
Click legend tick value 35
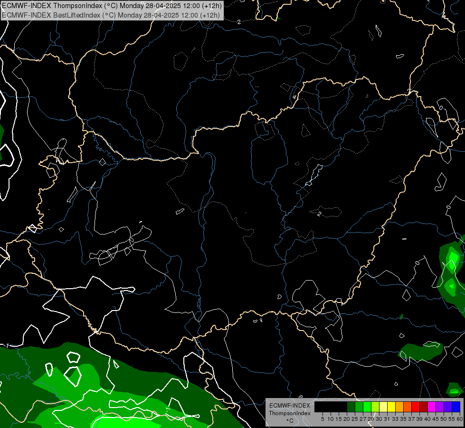tap(403, 419)
